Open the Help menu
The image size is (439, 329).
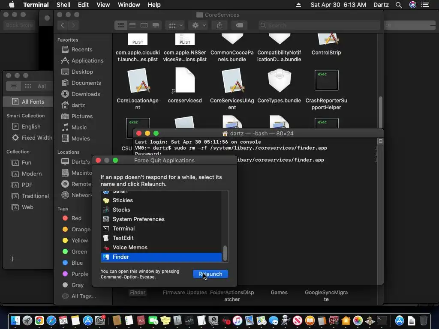(x=154, y=5)
